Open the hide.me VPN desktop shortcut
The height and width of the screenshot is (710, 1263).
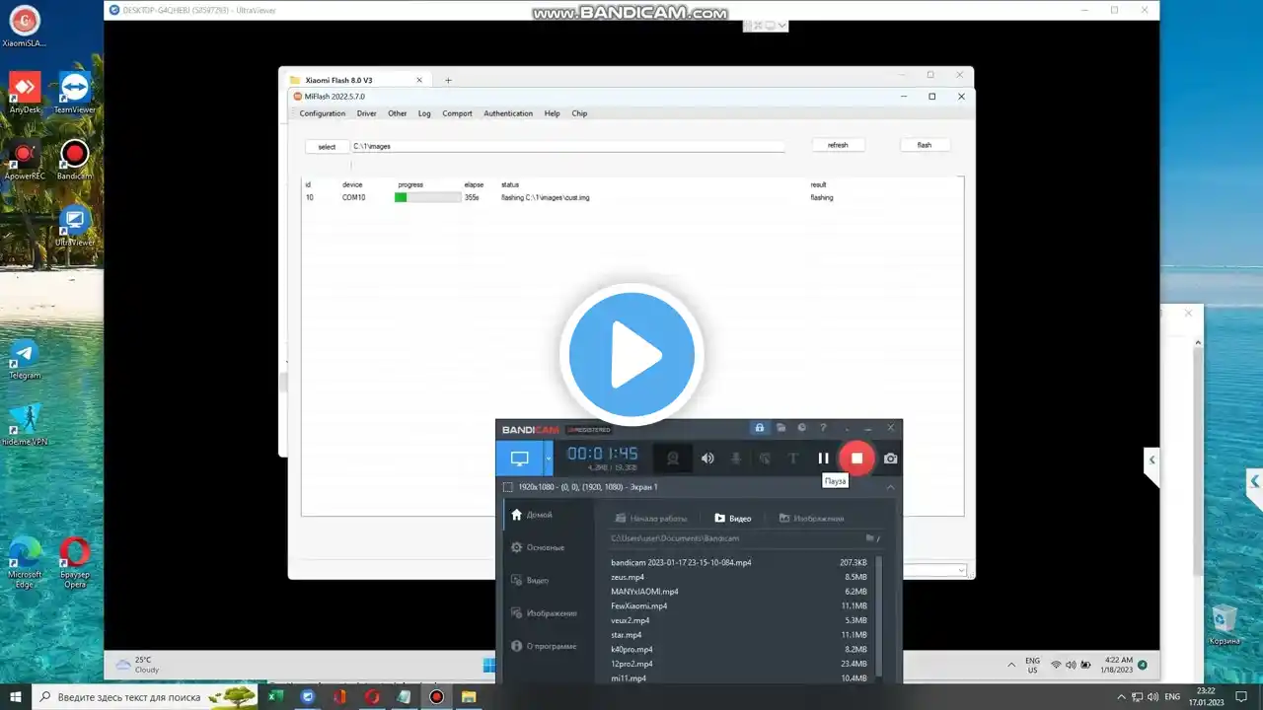tap(25, 425)
